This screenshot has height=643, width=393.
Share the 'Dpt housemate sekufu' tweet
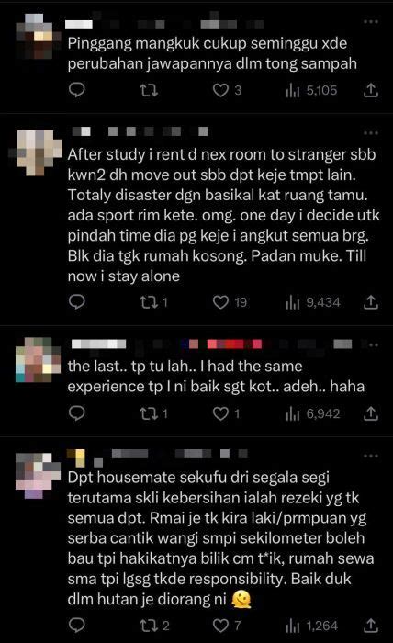click(x=370, y=626)
